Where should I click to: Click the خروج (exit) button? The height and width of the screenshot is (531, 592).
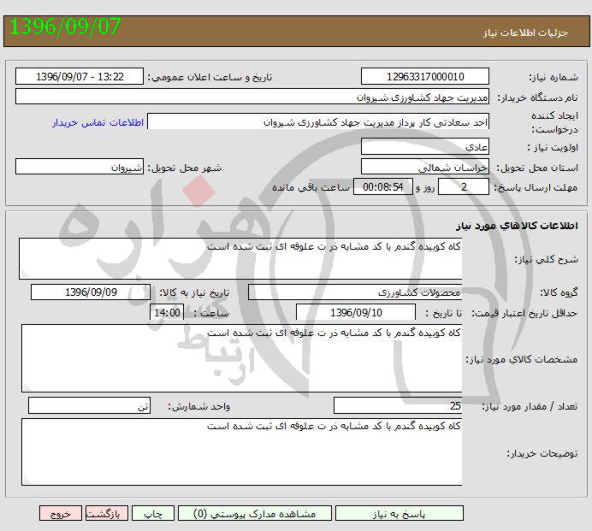[60, 513]
